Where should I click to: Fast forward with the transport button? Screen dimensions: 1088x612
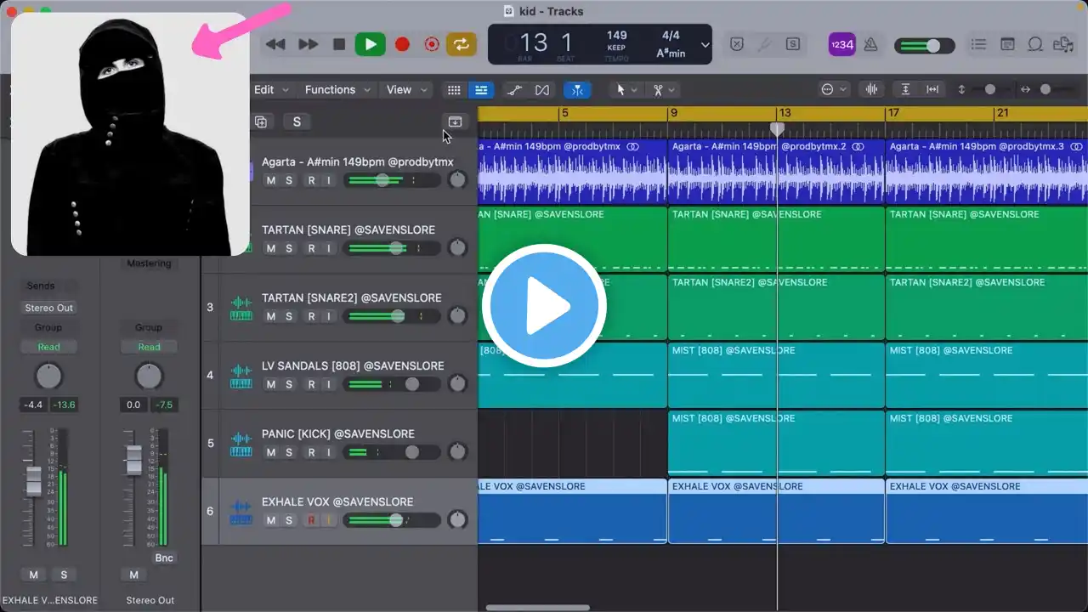(x=308, y=44)
